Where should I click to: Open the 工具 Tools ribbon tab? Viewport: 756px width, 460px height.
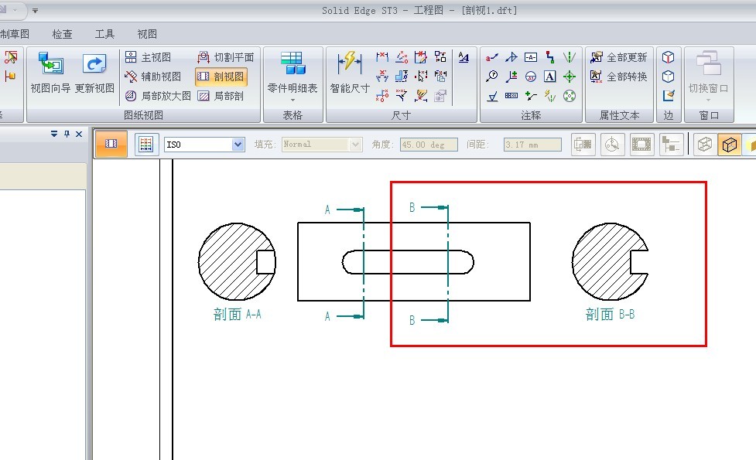coord(104,34)
